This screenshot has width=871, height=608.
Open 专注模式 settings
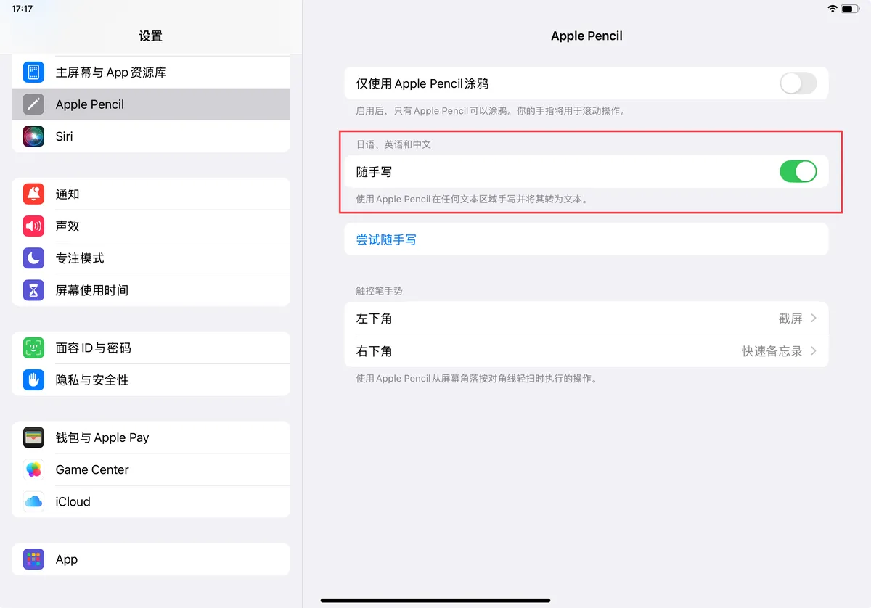point(151,258)
